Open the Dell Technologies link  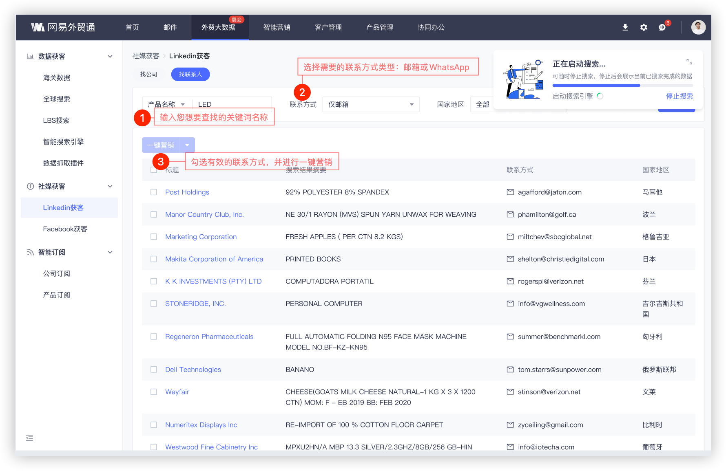193,370
